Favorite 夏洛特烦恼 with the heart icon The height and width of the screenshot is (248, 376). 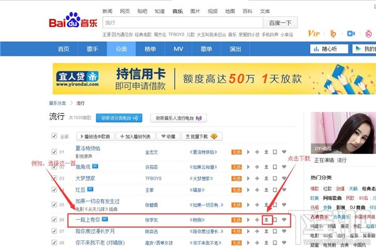(x=284, y=152)
